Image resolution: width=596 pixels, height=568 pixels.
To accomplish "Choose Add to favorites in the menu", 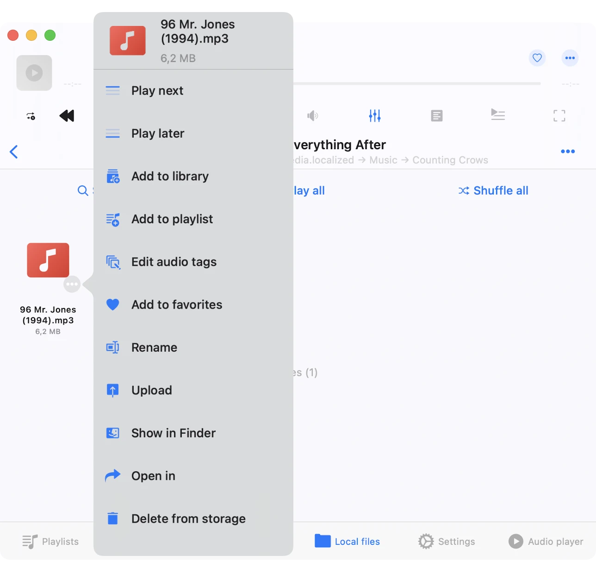I will tap(177, 304).
